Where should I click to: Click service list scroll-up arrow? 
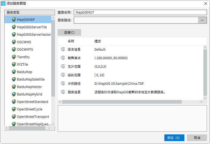[53, 18]
